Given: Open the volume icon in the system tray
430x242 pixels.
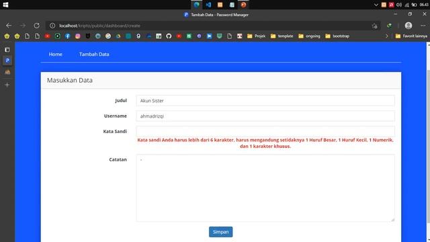Looking at the screenshot, I should (398, 5).
